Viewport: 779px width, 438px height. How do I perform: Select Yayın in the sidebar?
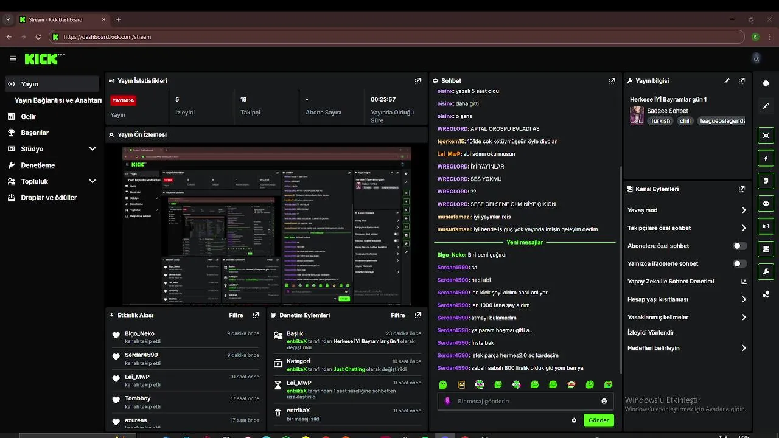(52, 84)
